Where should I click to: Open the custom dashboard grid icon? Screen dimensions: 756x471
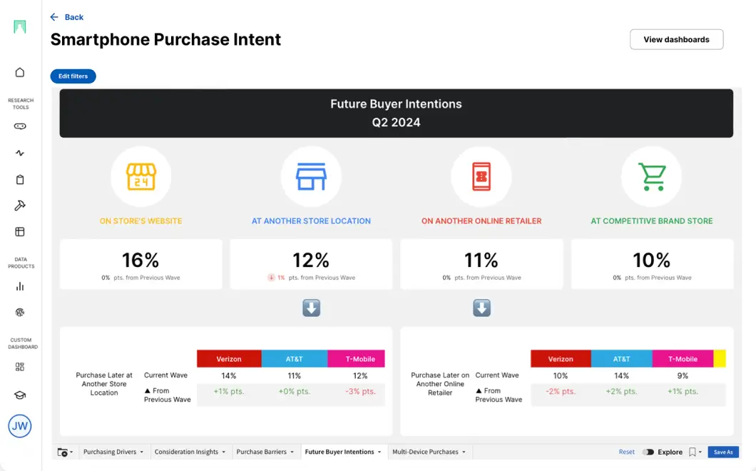20,367
